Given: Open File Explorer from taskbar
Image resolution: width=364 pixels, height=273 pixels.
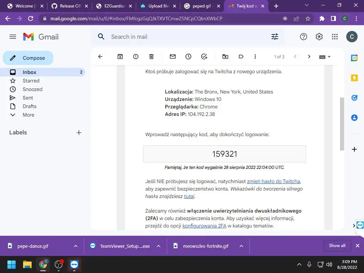Looking at the screenshot, I should (x=27, y=264).
